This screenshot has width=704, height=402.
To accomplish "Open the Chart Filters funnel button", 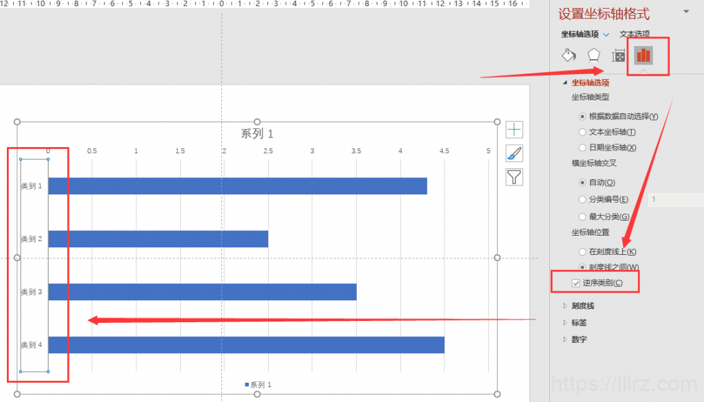I will pos(514,177).
